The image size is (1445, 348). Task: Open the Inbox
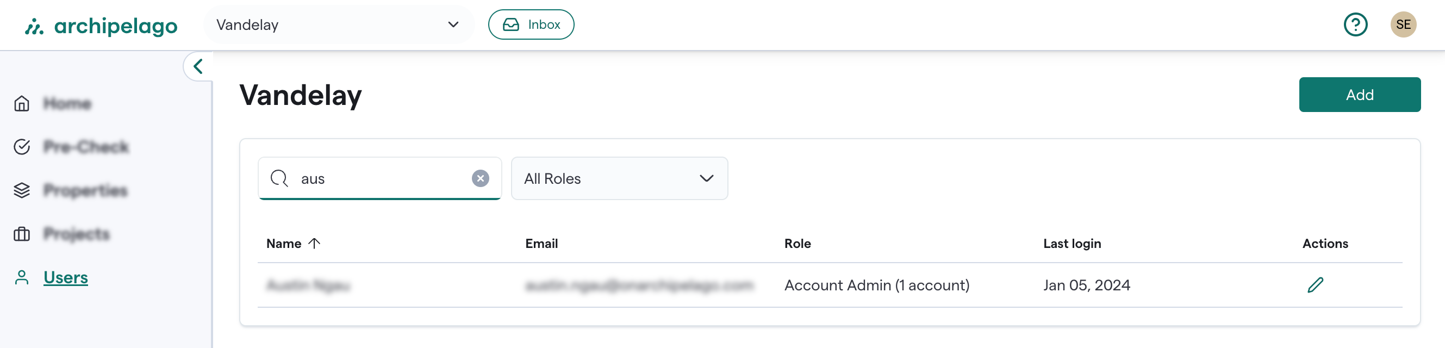531,24
